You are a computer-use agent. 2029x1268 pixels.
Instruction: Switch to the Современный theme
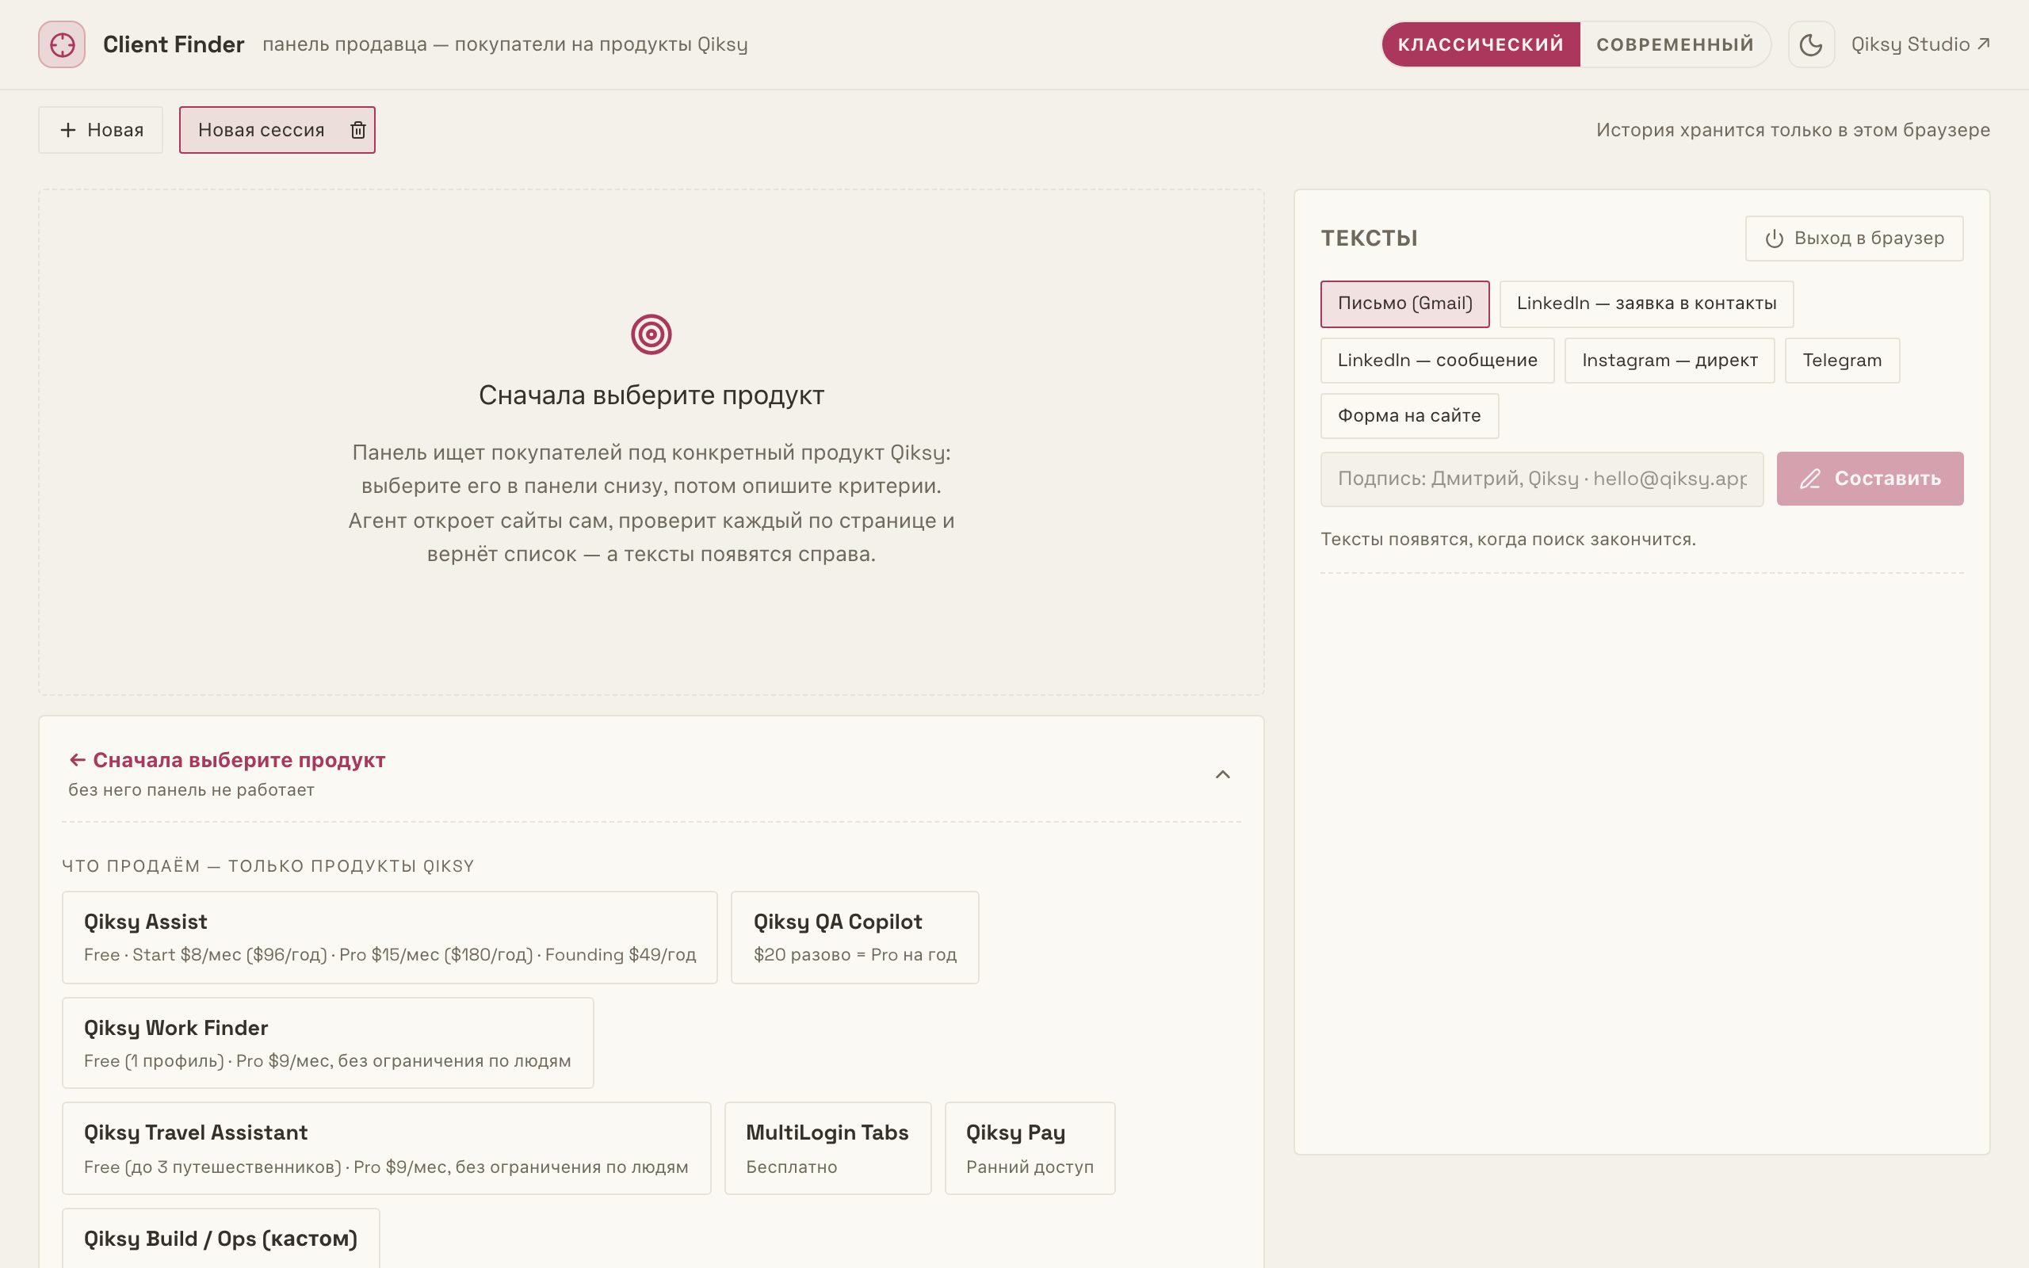click(1675, 44)
